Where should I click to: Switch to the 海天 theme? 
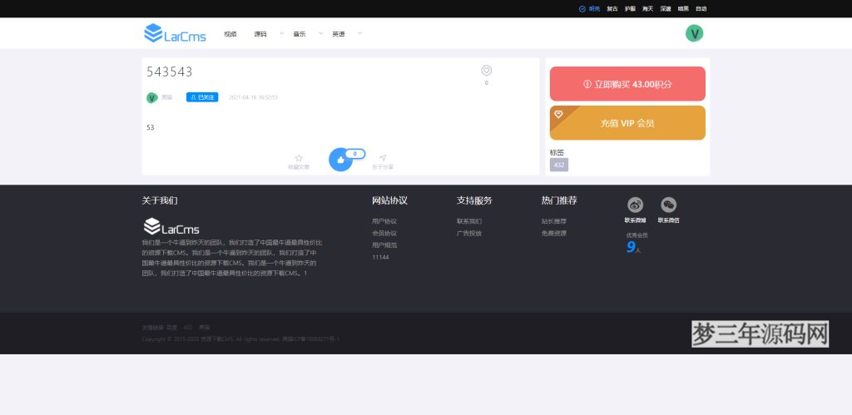647,8
